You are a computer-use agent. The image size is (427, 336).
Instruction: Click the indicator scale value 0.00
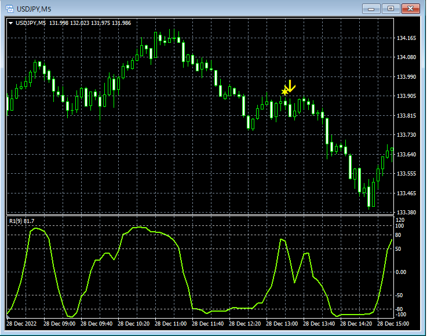(400, 272)
